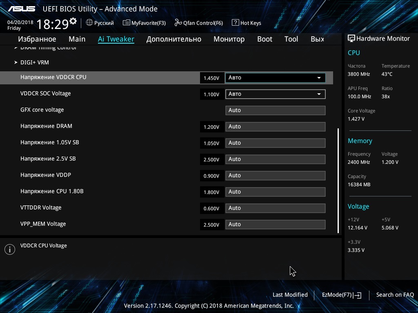
Task: Open the Дополнительно tab
Action: 174,39
